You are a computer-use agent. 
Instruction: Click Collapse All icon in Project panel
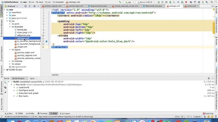pos(30,6)
